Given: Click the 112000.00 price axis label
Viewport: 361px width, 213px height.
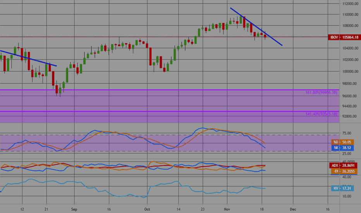Looking at the screenshot, I should (350, 4).
